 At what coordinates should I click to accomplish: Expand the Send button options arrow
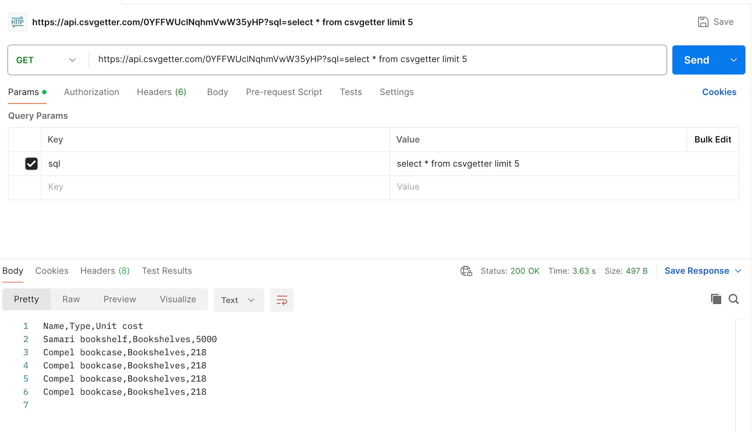pyautogui.click(x=734, y=60)
